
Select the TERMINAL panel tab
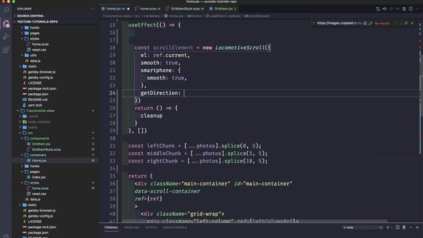tap(111, 227)
